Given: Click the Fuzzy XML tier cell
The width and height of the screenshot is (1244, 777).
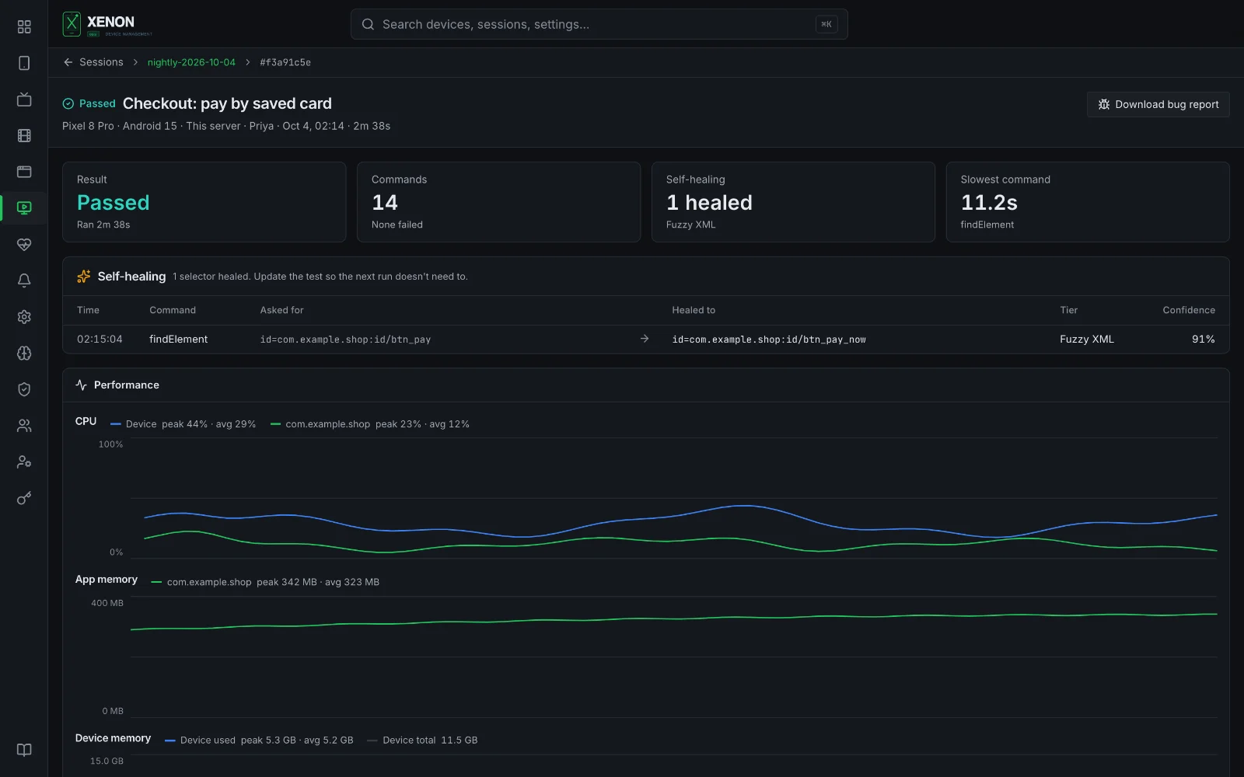Looking at the screenshot, I should pyautogui.click(x=1087, y=340).
